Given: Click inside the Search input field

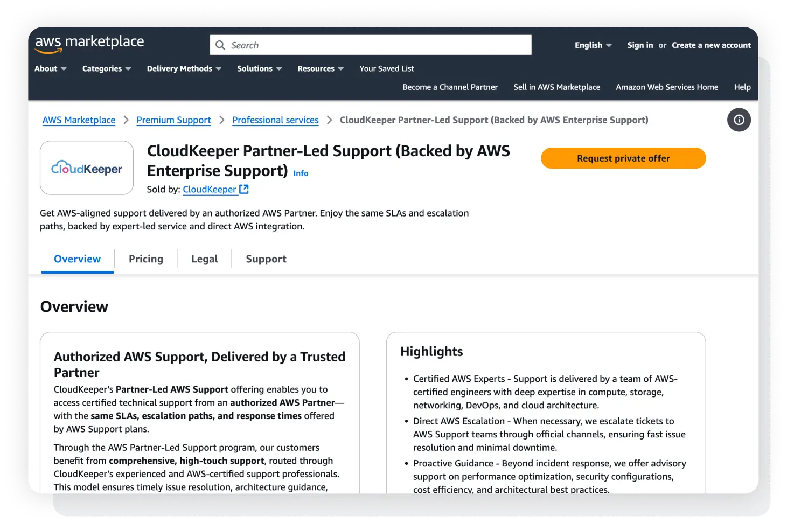Looking at the screenshot, I should (x=377, y=45).
